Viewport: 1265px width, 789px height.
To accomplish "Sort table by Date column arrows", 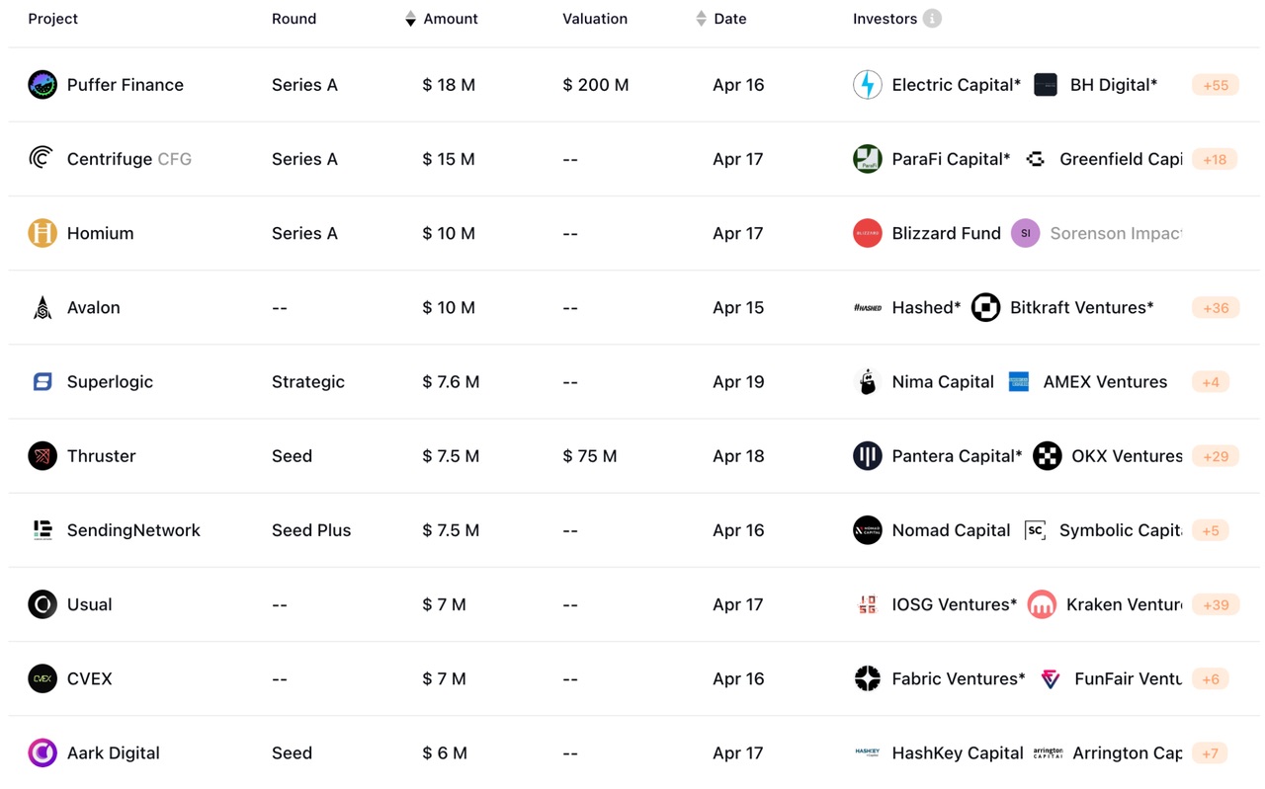I will click(x=701, y=19).
